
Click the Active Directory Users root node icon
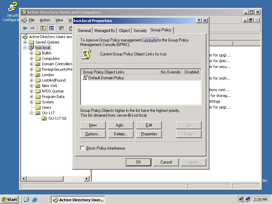25,37
